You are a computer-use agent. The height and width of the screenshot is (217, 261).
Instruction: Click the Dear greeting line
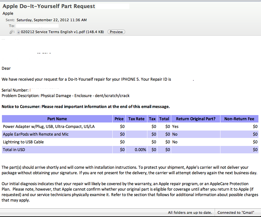[6, 68]
